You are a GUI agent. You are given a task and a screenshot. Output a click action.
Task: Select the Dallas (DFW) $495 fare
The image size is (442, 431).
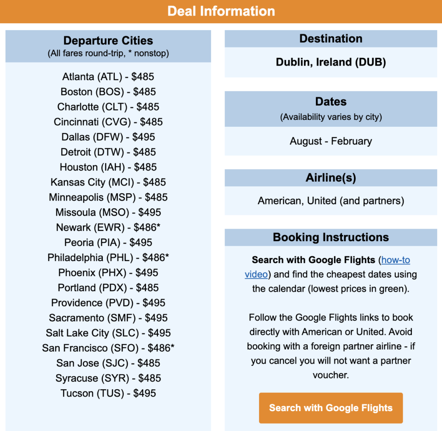point(107,137)
